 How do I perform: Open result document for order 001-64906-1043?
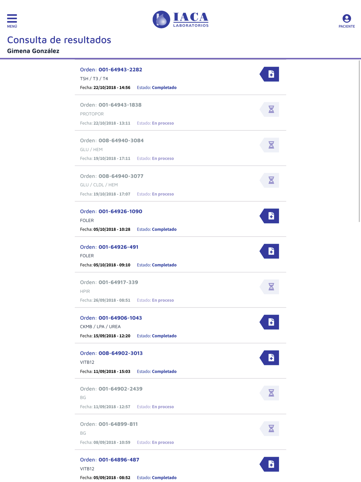tap(269, 322)
